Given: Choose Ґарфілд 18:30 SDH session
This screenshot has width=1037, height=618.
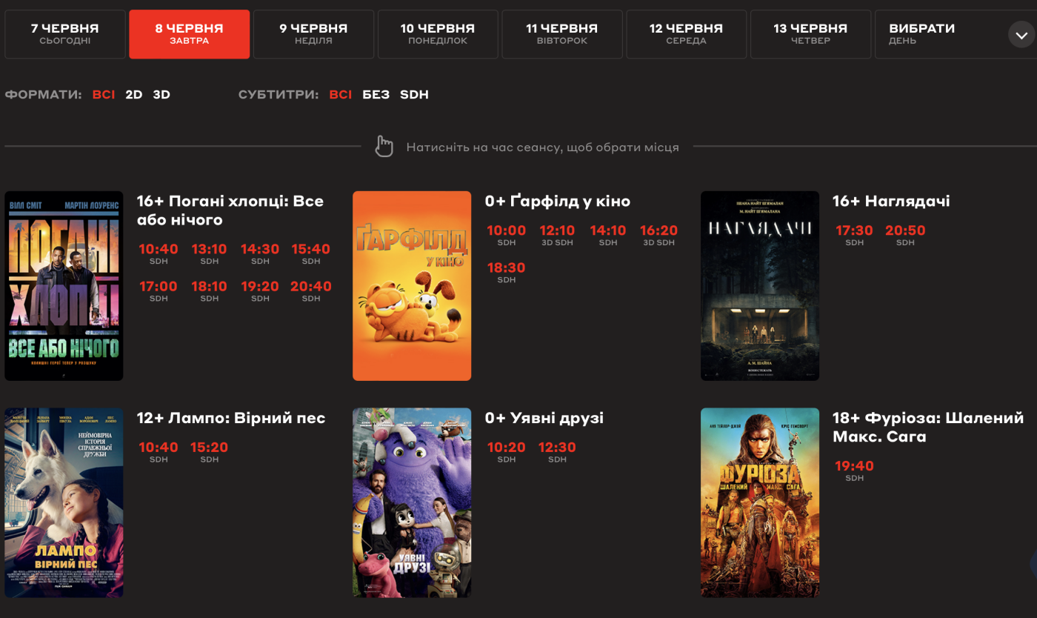Looking at the screenshot, I should point(507,272).
